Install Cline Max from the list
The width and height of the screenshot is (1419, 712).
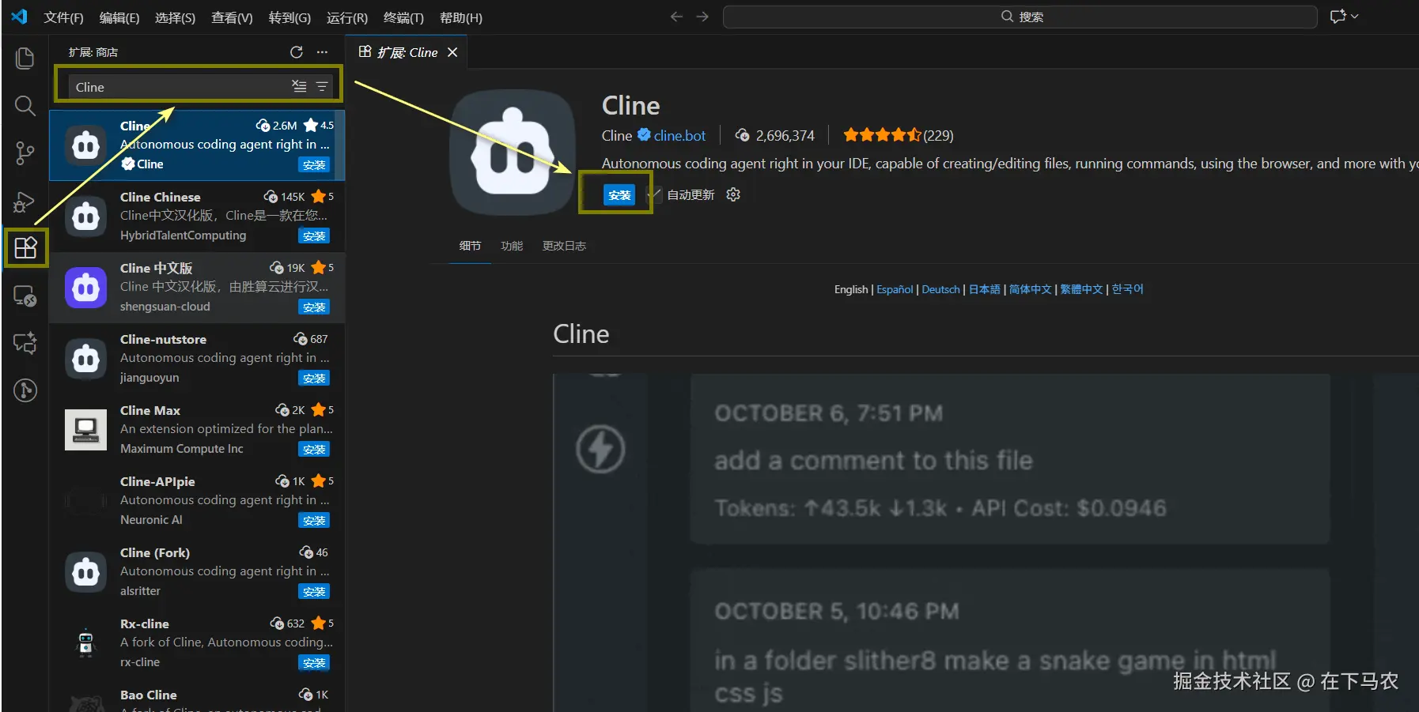pos(314,449)
